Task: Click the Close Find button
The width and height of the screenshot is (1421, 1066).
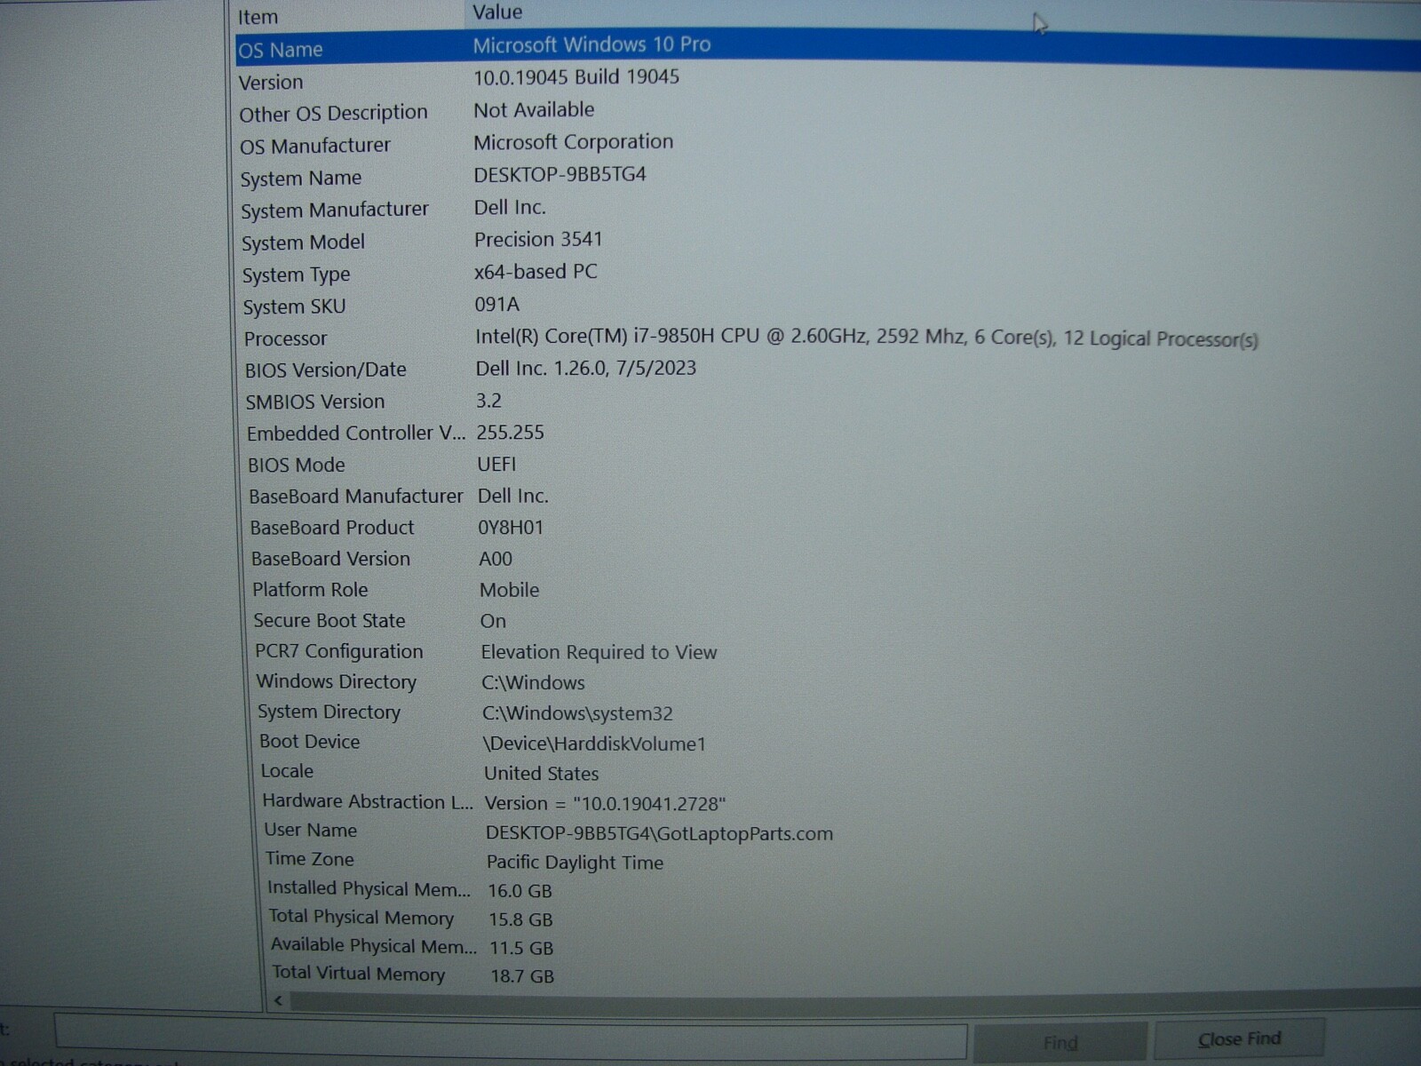Action: pos(1239,1038)
